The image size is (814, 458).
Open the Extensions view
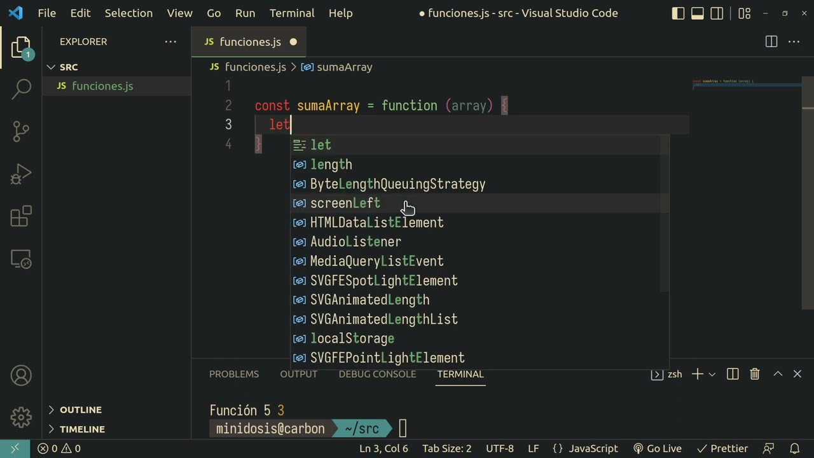(21, 216)
